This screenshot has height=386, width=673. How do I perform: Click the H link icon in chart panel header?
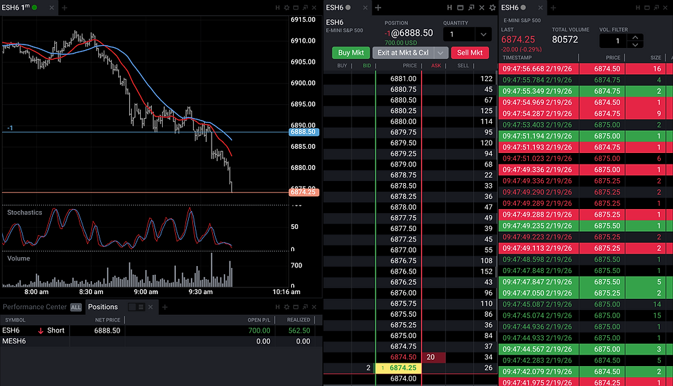pos(277,8)
